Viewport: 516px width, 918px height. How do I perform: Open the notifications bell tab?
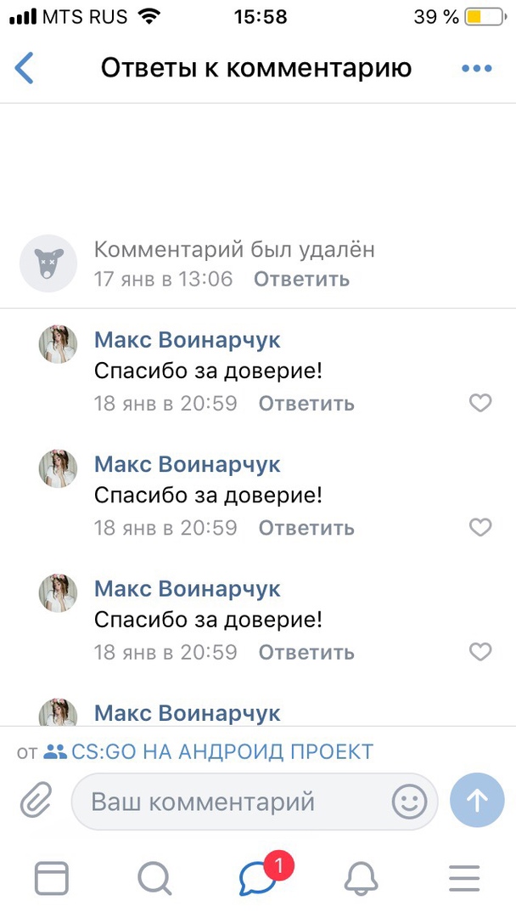[x=361, y=877]
